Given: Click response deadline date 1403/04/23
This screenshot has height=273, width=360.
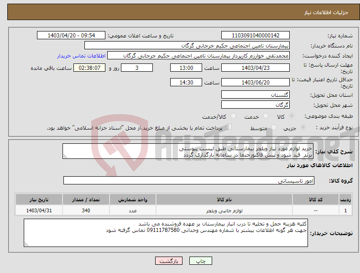Looking at the screenshot, I should (x=256, y=68).
